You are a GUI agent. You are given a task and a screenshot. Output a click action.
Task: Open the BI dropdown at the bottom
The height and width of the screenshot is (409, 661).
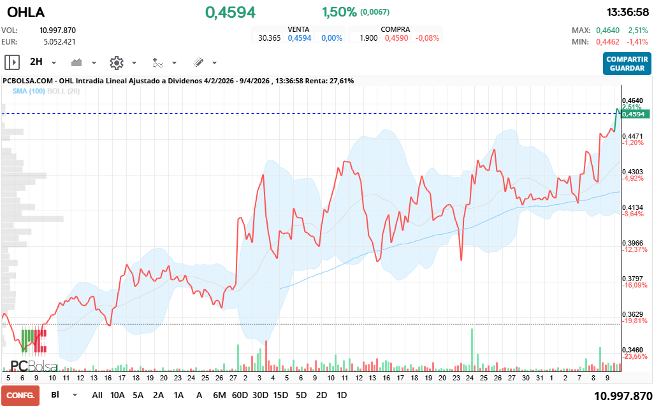[75, 395]
